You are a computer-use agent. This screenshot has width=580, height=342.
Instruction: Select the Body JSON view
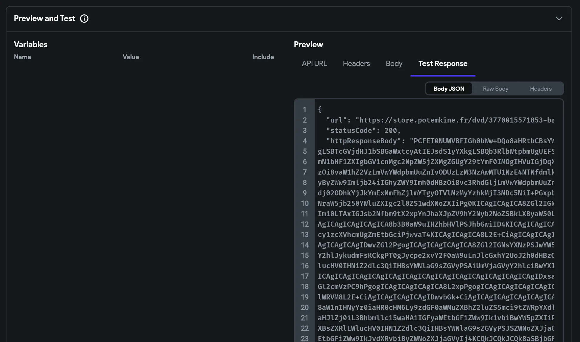click(449, 89)
